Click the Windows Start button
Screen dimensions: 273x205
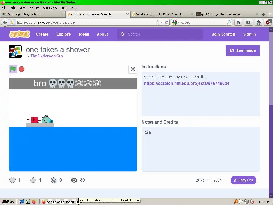(8, 202)
